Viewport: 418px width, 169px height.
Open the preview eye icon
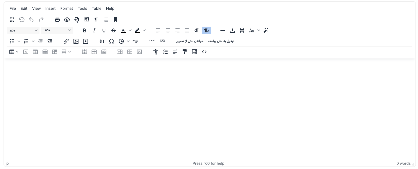click(x=67, y=20)
